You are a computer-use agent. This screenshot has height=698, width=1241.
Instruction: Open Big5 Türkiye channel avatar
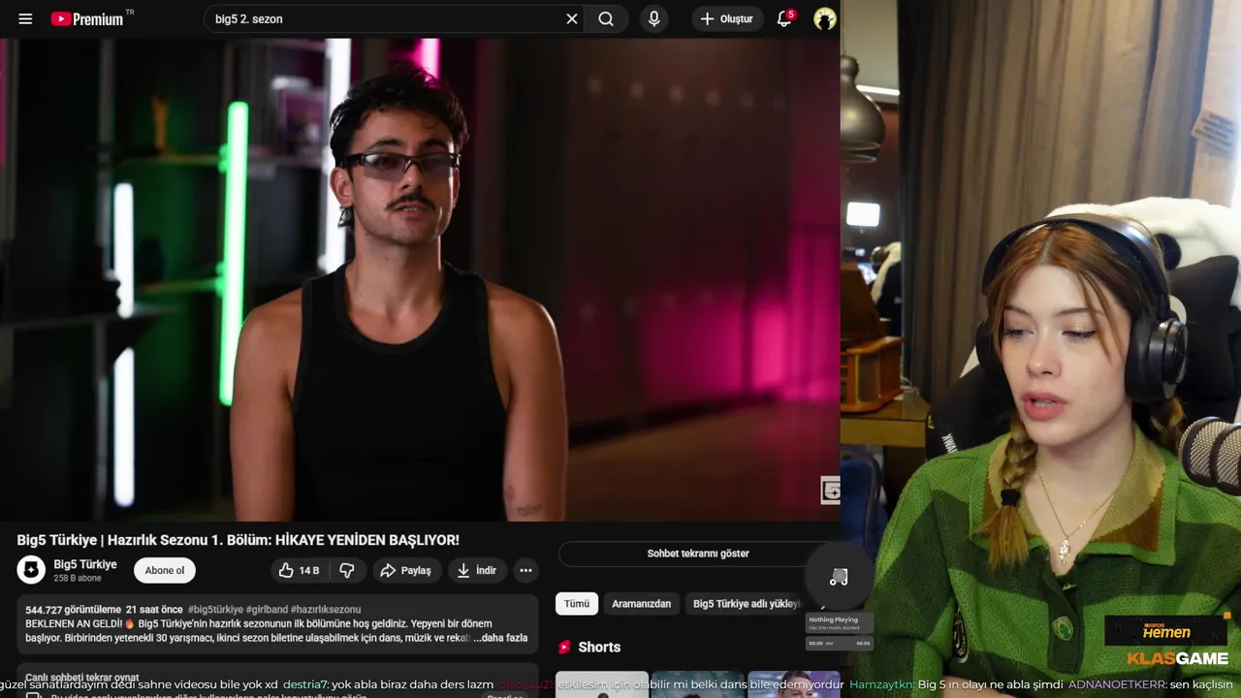pyautogui.click(x=31, y=569)
